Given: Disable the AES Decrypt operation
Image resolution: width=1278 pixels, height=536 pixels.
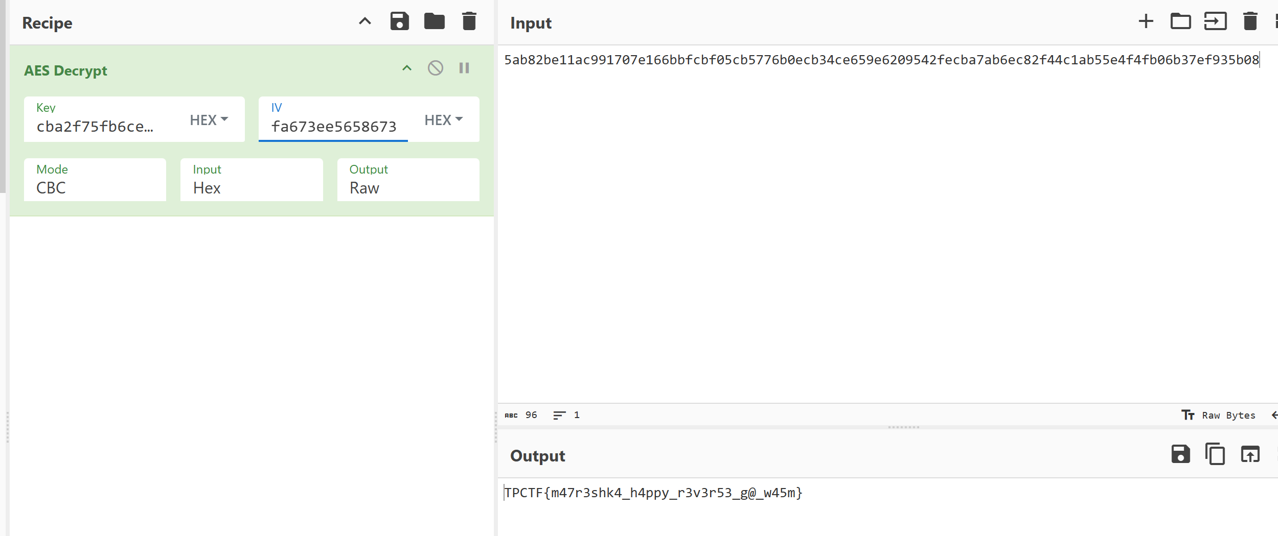Looking at the screenshot, I should pos(435,68).
